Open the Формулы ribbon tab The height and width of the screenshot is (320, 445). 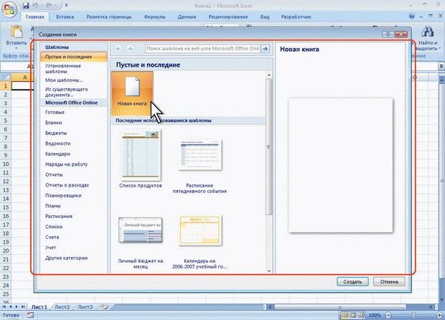click(x=154, y=17)
